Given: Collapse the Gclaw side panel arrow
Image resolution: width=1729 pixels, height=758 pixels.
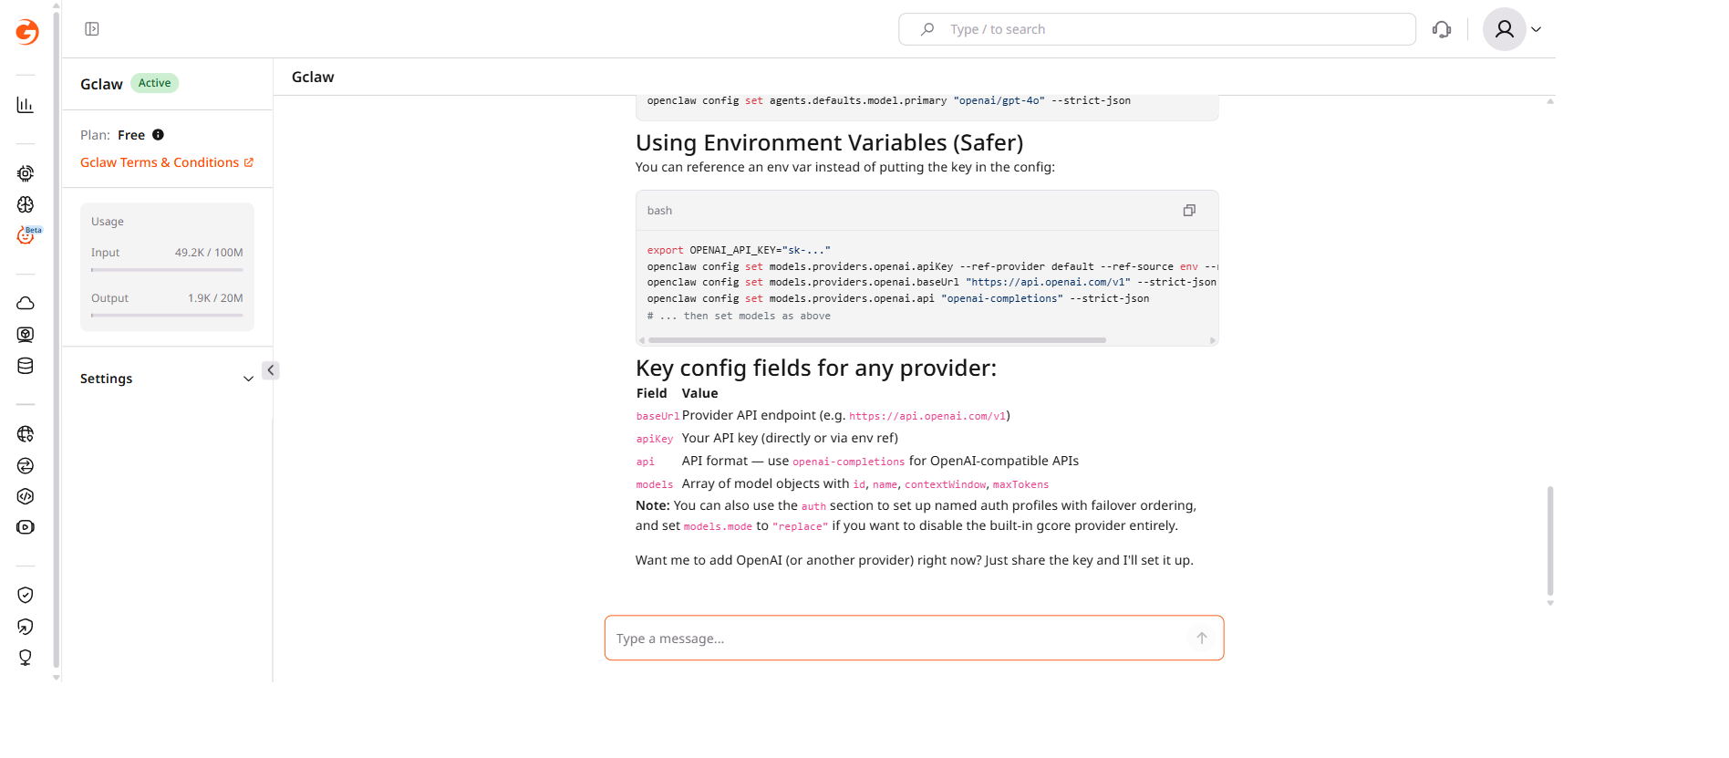Looking at the screenshot, I should 271,370.
